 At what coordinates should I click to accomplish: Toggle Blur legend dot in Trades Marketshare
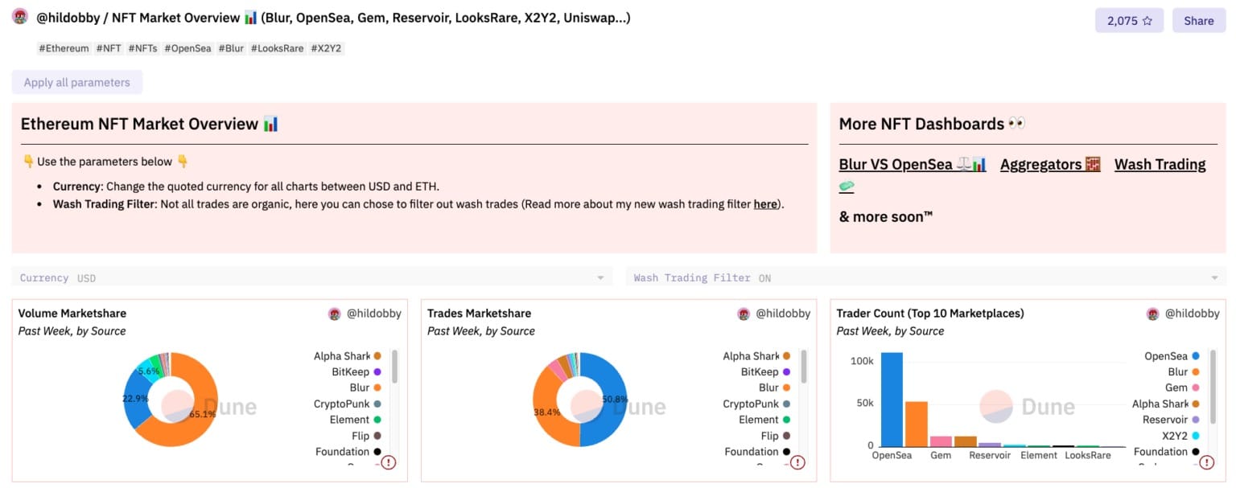coord(786,388)
